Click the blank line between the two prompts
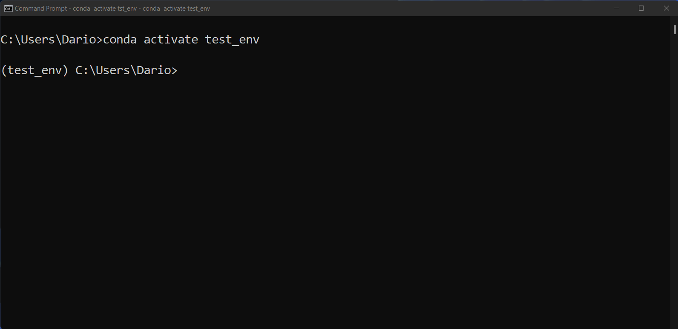The image size is (678, 329). coord(128,55)
